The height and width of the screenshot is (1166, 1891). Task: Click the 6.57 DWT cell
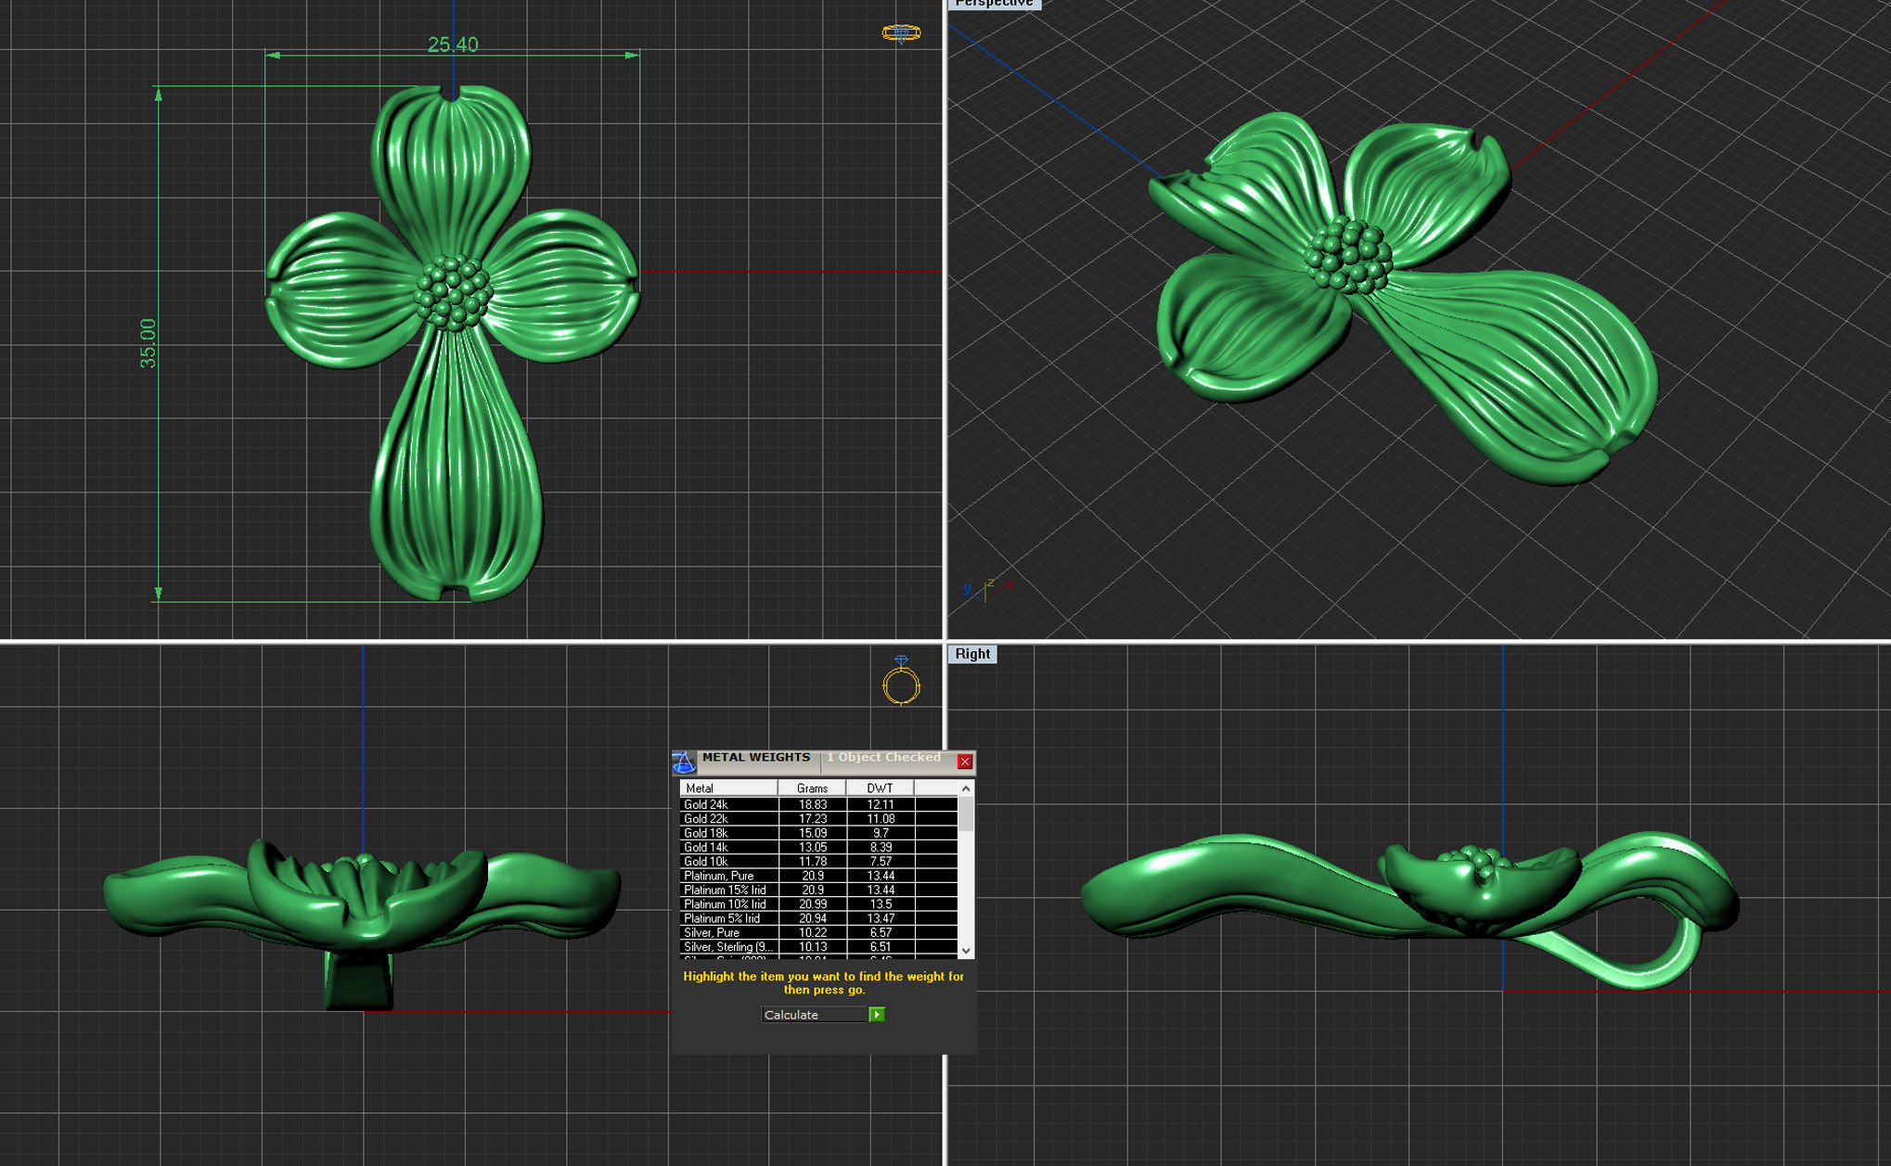point(880,932)
